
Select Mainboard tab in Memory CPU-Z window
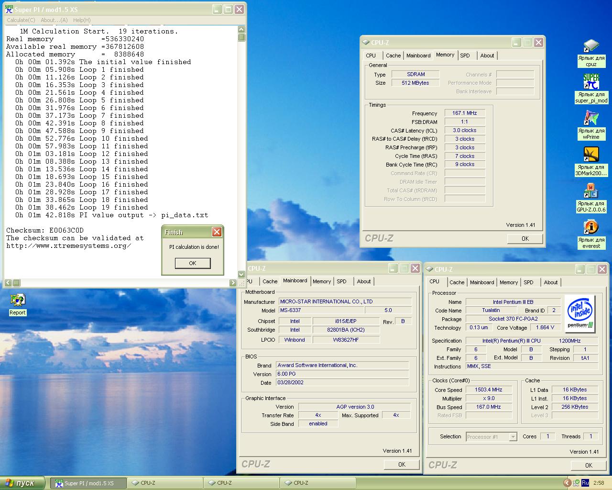point(418,56)
